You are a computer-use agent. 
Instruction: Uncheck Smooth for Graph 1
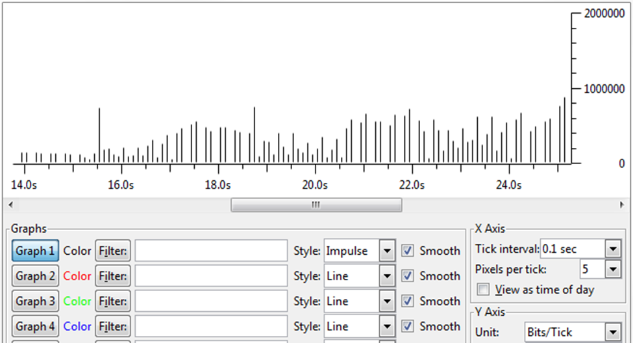pyautogui.click(x=407, y=251)
